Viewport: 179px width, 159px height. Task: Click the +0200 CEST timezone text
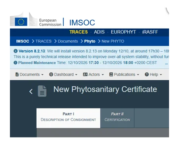(x=146, y=63)
